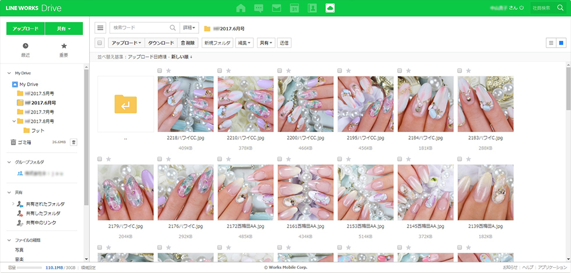Click the storage capacity usage bar
The width and height of the screenshot is (571, 273).
(x=30, y=268)
